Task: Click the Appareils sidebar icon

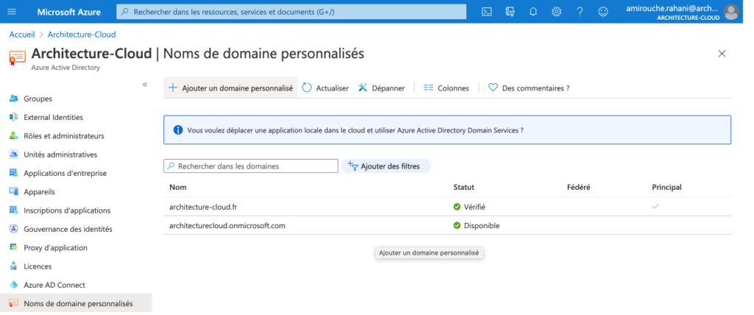Action: pyautogui.click(x=14, y=192)
